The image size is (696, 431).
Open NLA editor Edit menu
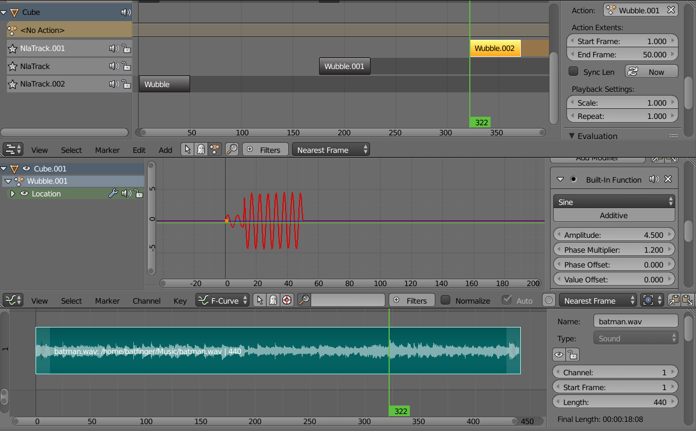point(139,150)
